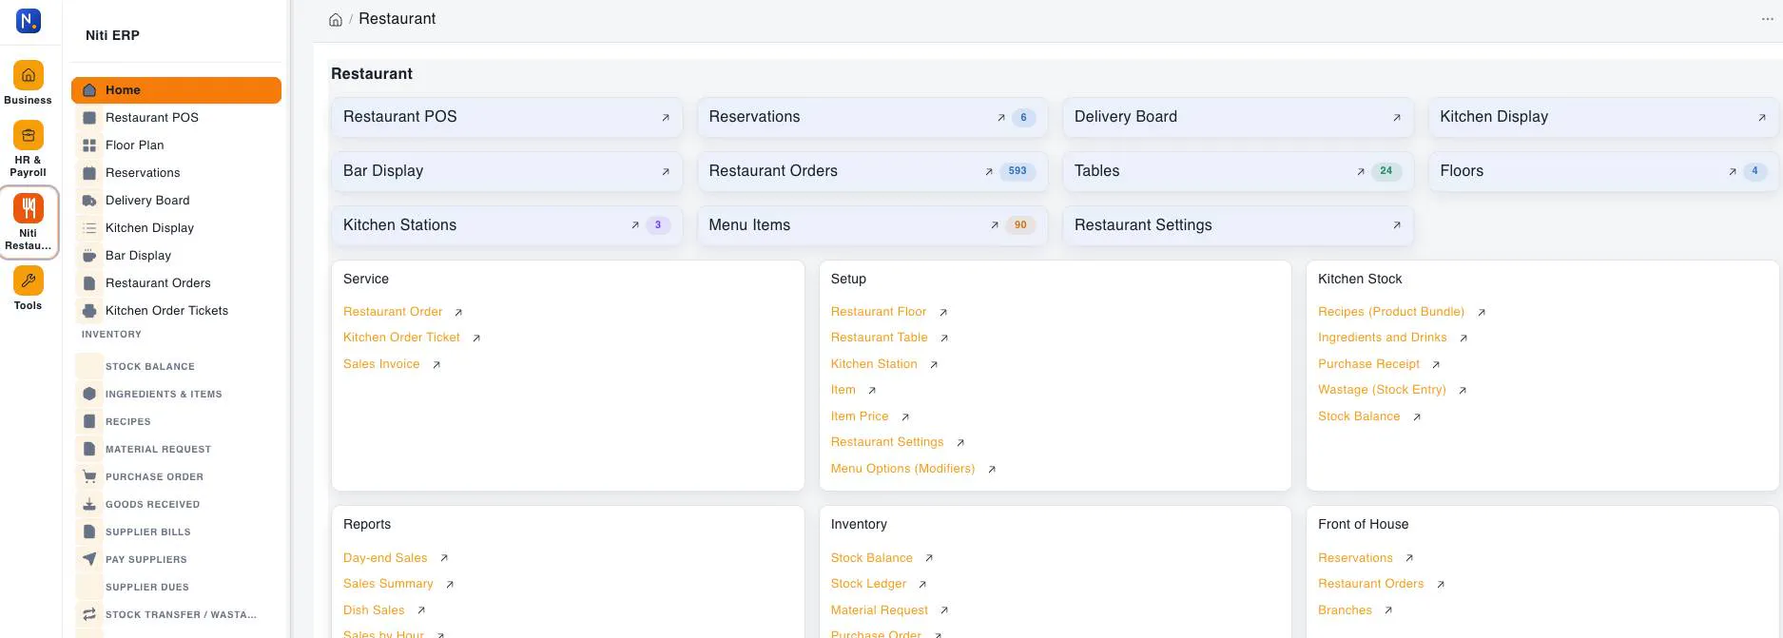Viewport: 1783px width, 638px height.
Task: Open the HR & Payroll module icon
Action: (x=29, y=135)
